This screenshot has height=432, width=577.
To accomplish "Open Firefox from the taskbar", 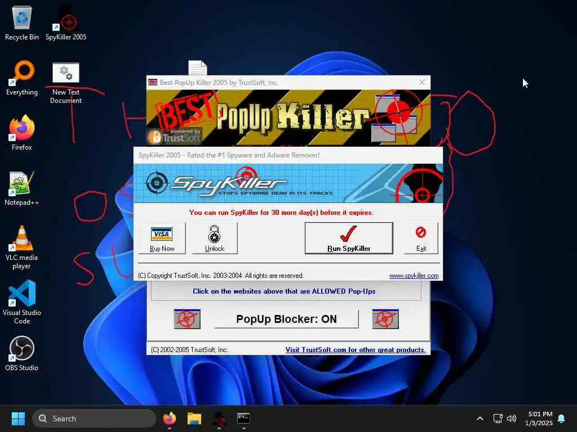I will [x=169, y=418].
